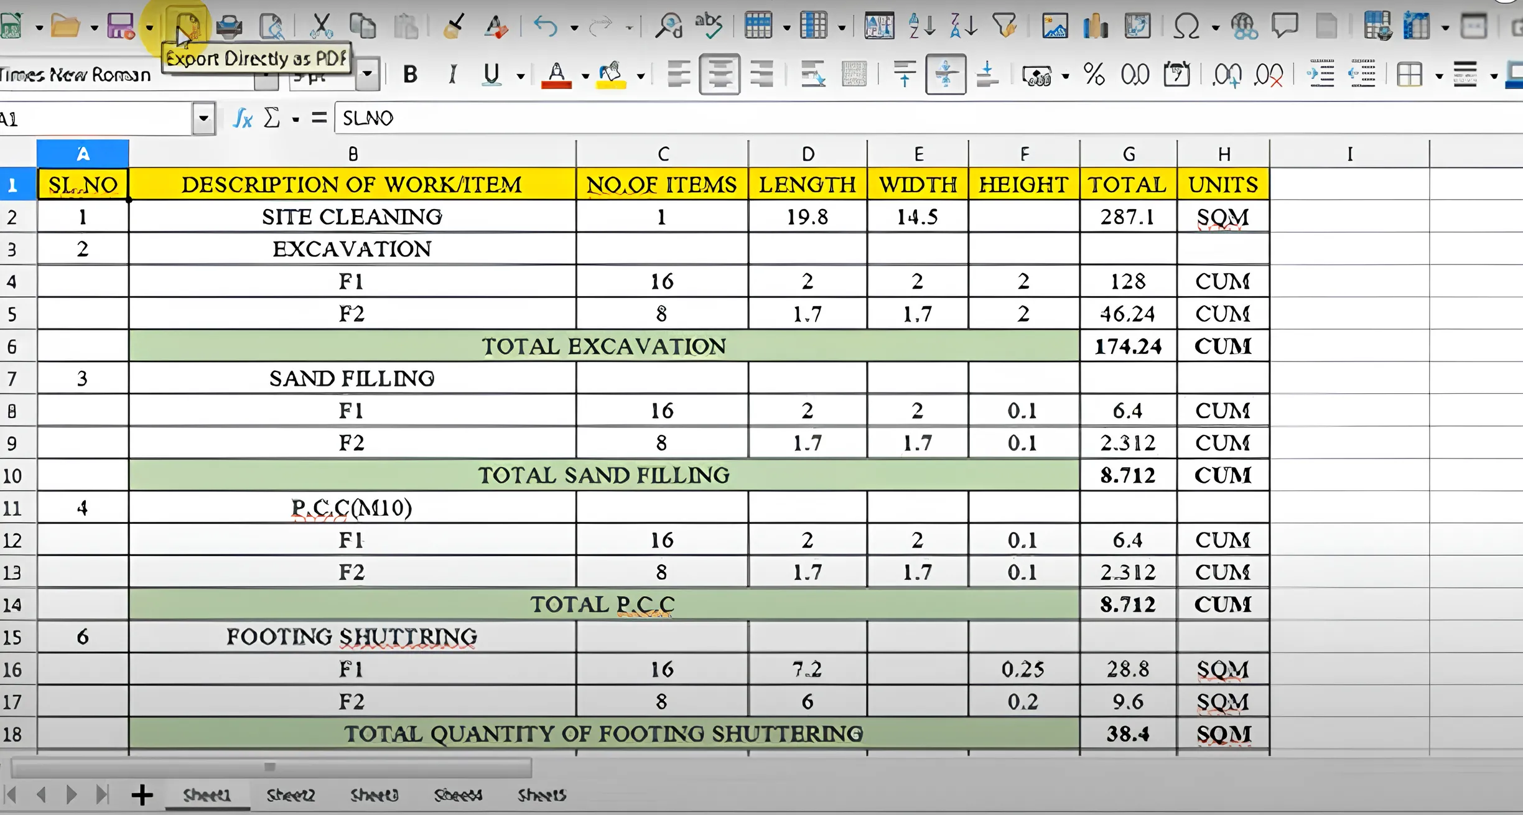The width and height of the screenshot is (1523, 815).
Task: Select the Cut tool
Action: (323, 26)
